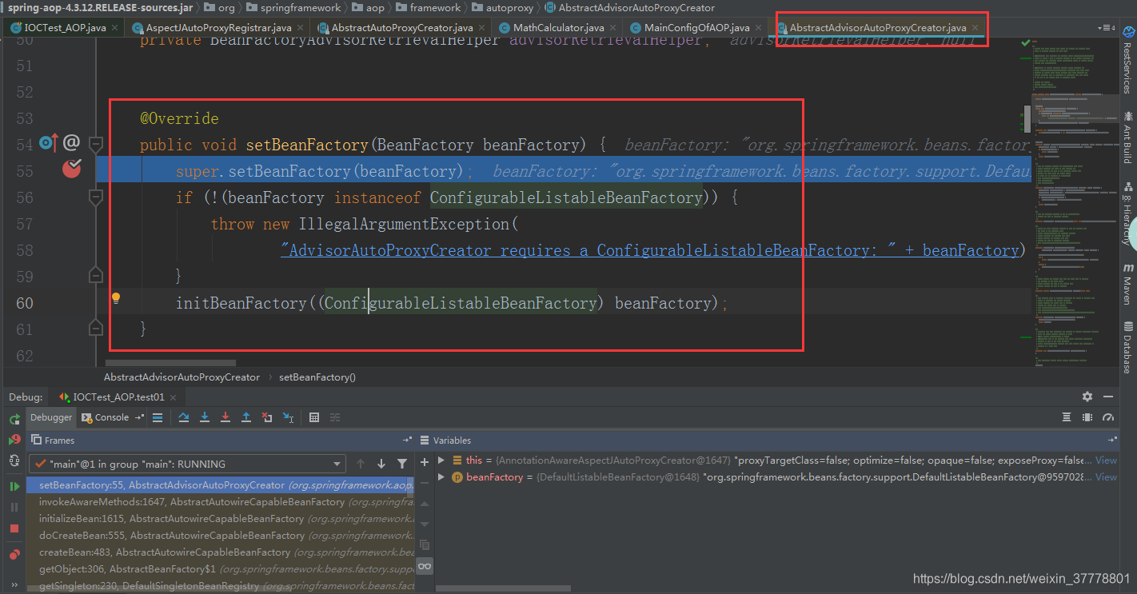Click View link for beanFactory variable
1137x594 pixels.
click(1106, 477)
